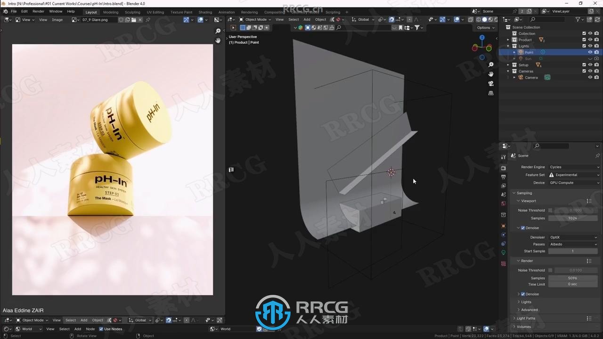Click the snapping magnet icon in viewport header
The width and height of the screenshot is (603, 339).
coord(391,19)
